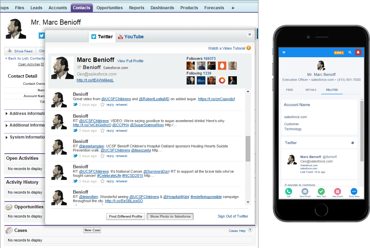Click the Cases help question mark icon
The image size is (370, 248).
coord(250,230)
